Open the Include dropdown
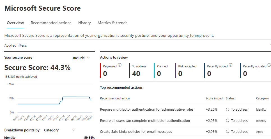The image size is (271, 139). pos(81,58)
